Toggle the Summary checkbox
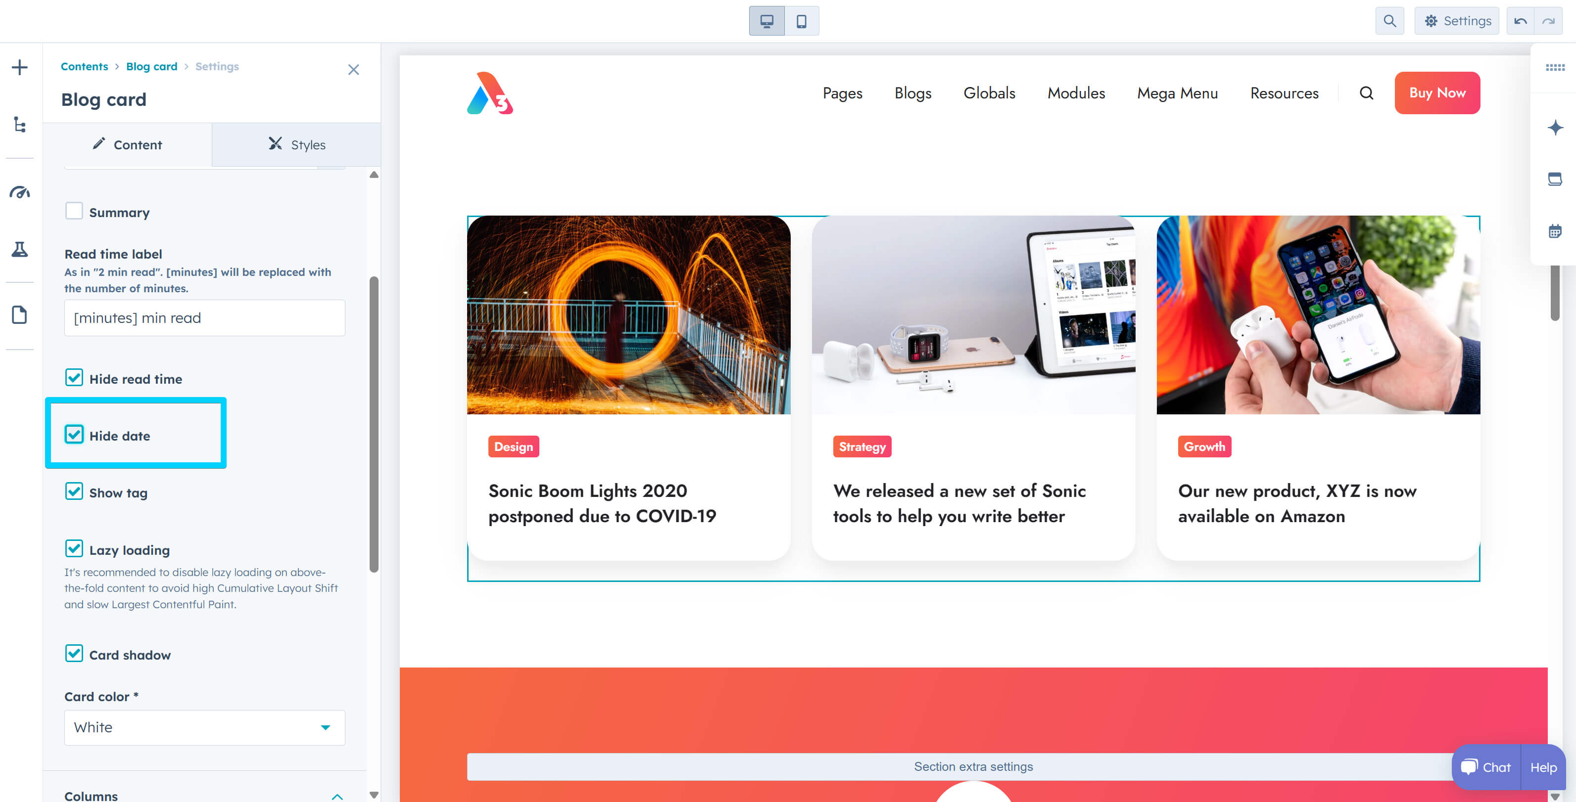The width and height of the screenshot is (1576, 802). tap(74, 211)
